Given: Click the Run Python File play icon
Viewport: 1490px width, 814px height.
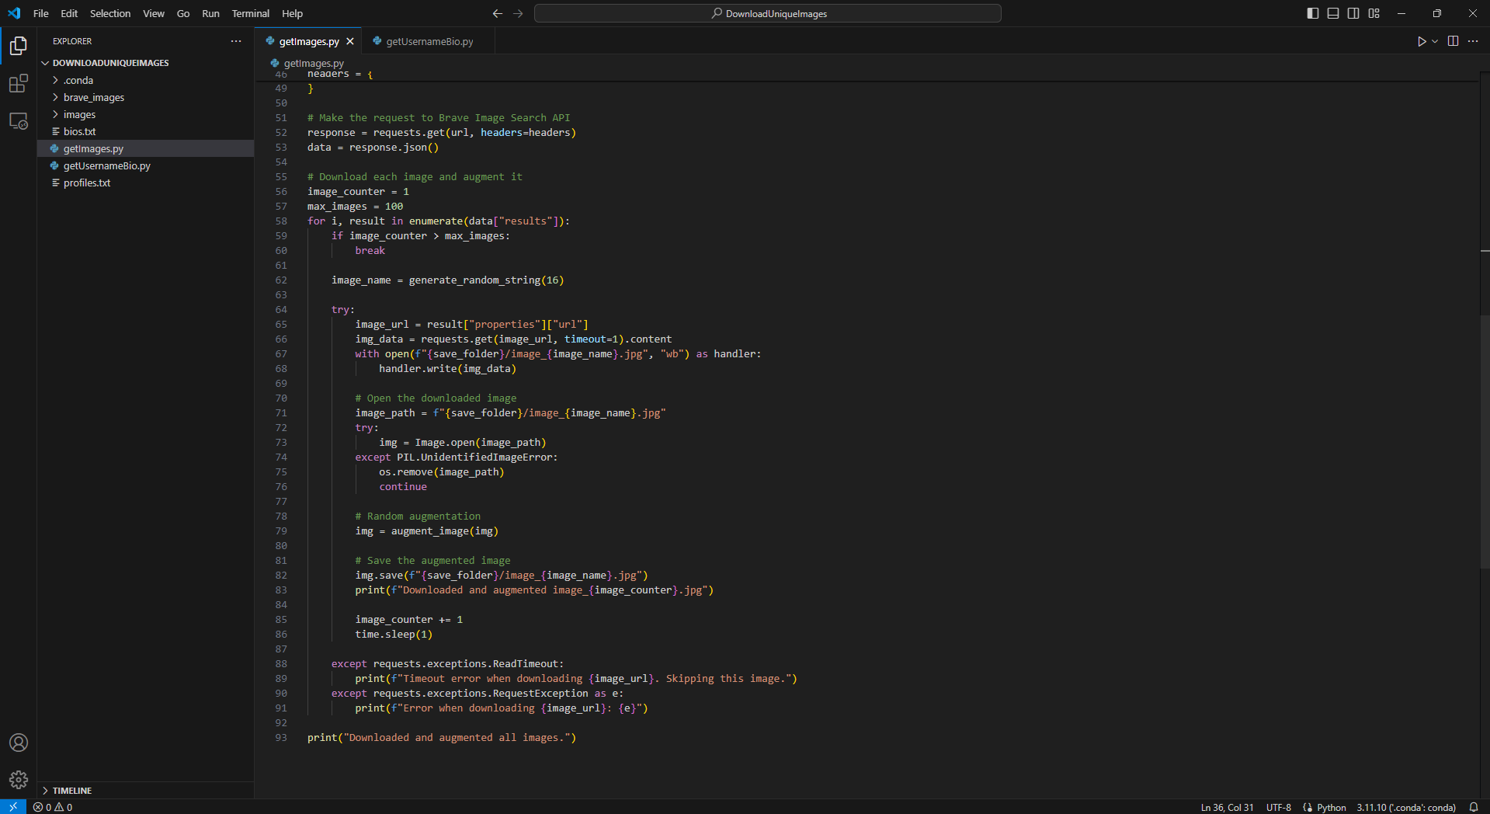Looking at the screenshot, I should point(1422,41).
